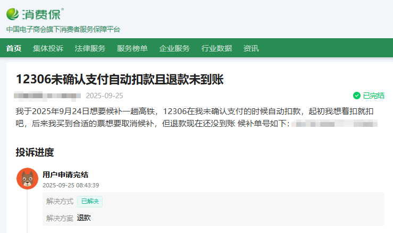This screenshot has width=393, height=233.
Task: Click the 用户申请完结 progress entry title
Action: pos(65,175)
